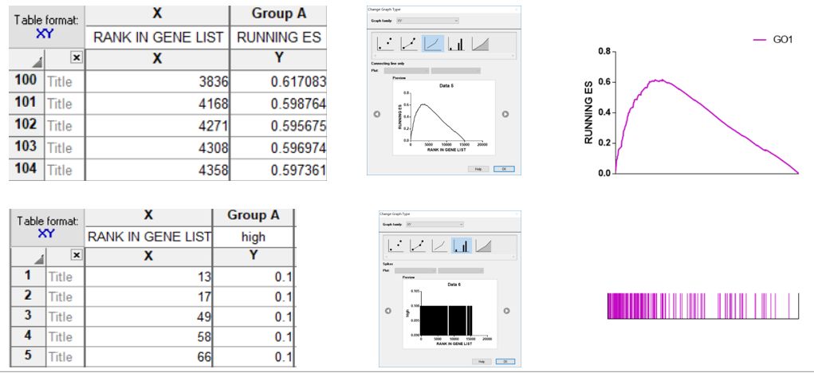Click the high column header
Viewport: 814px width, 373px height.
point(254,237)
